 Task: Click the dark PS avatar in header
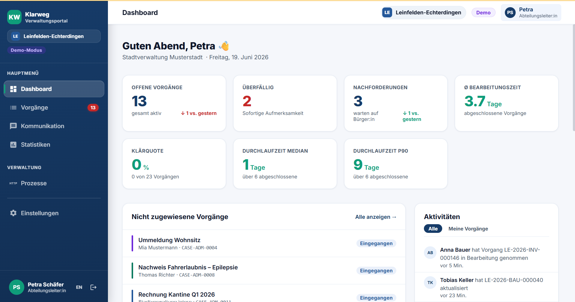pyautogui.click(x=510, y=13)
